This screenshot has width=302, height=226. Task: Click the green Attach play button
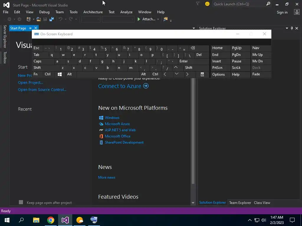(139, 19)
